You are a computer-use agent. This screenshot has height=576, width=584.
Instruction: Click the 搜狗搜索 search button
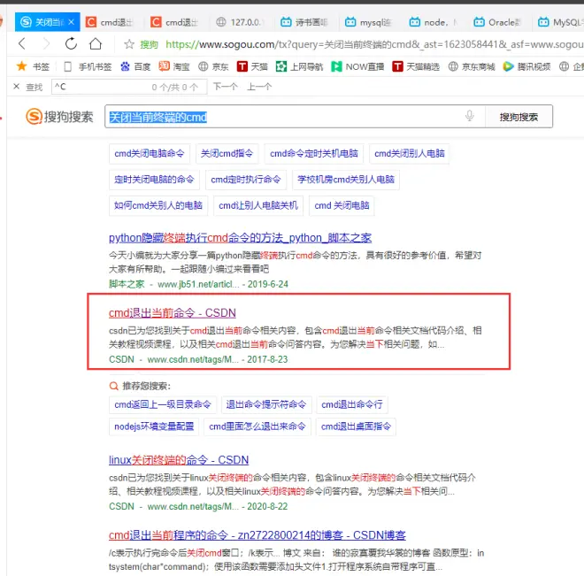tap(519, 117)
